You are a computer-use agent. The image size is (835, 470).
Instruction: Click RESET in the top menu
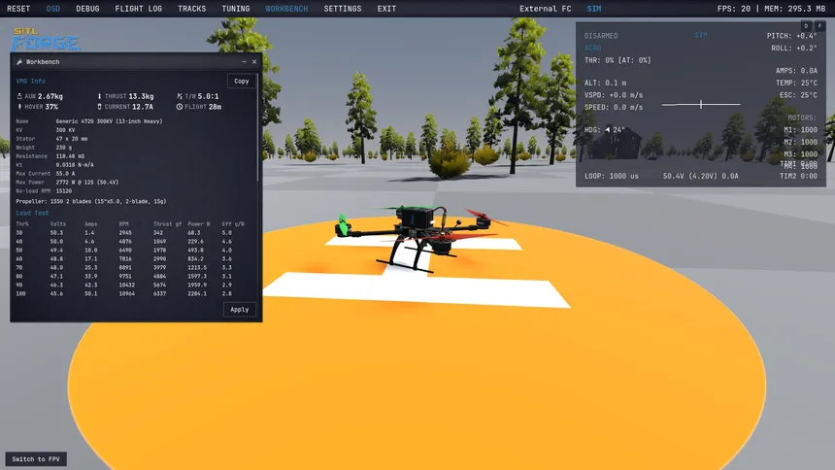click(18, 9)
